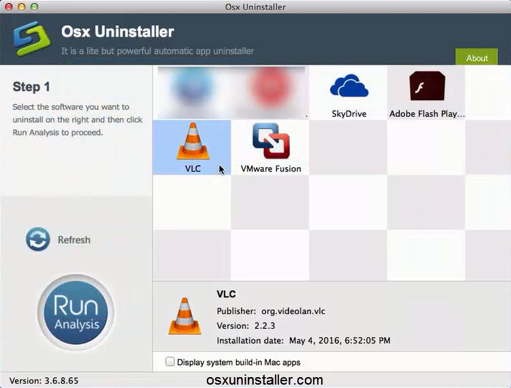Click the green zoom window button

[35, 7]
